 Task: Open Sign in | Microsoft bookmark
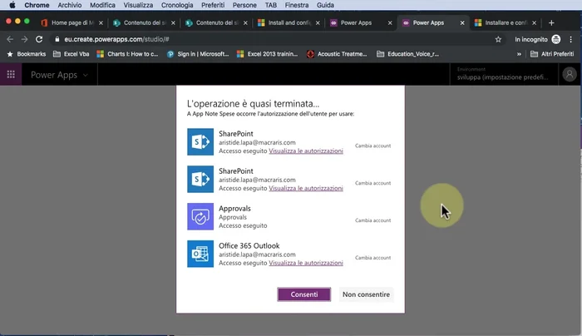[198, 54]
